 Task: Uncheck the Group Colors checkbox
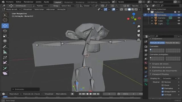tap(163, 92)
